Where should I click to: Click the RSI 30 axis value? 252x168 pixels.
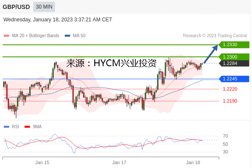point(225,152)
